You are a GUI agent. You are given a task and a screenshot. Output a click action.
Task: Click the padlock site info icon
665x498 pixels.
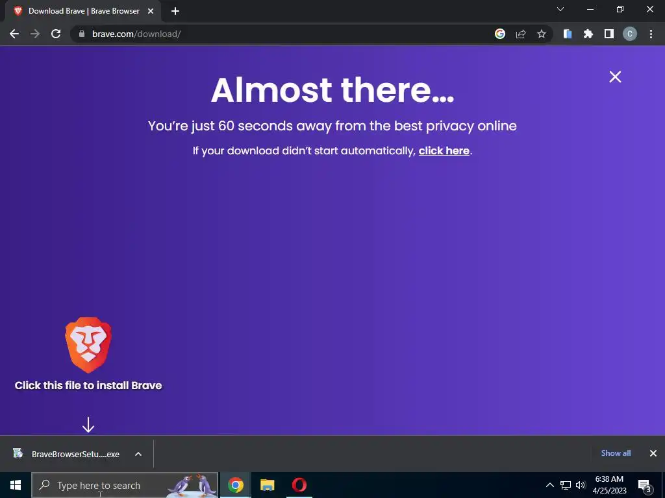point(82,34)
